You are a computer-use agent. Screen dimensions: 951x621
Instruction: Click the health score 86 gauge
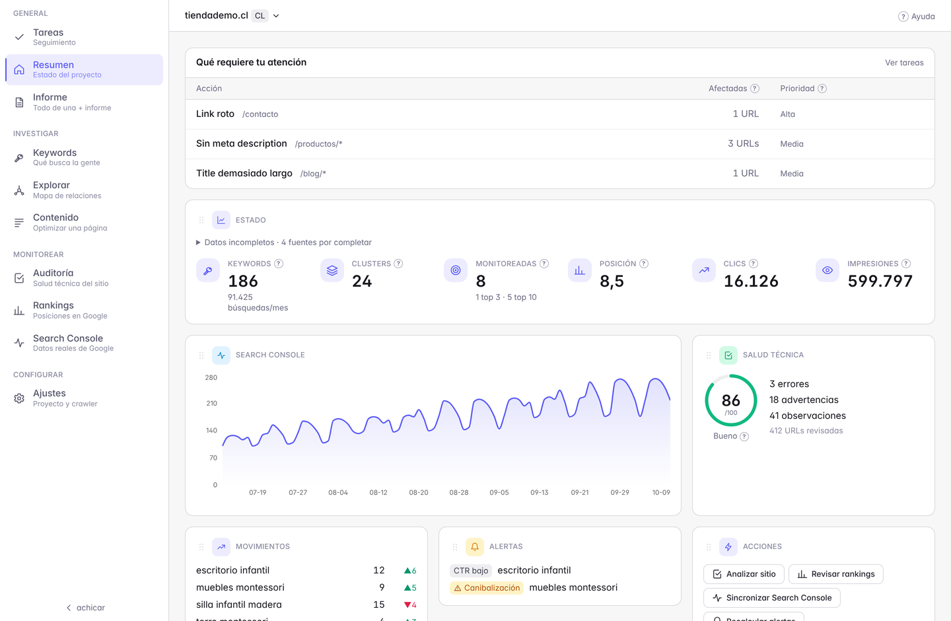[731, 400]
